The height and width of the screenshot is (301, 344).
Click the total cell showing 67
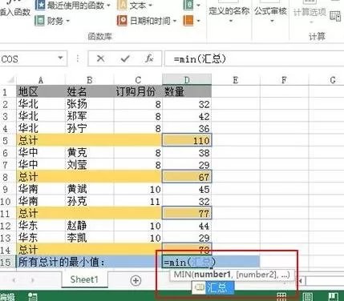coord(187,177)
